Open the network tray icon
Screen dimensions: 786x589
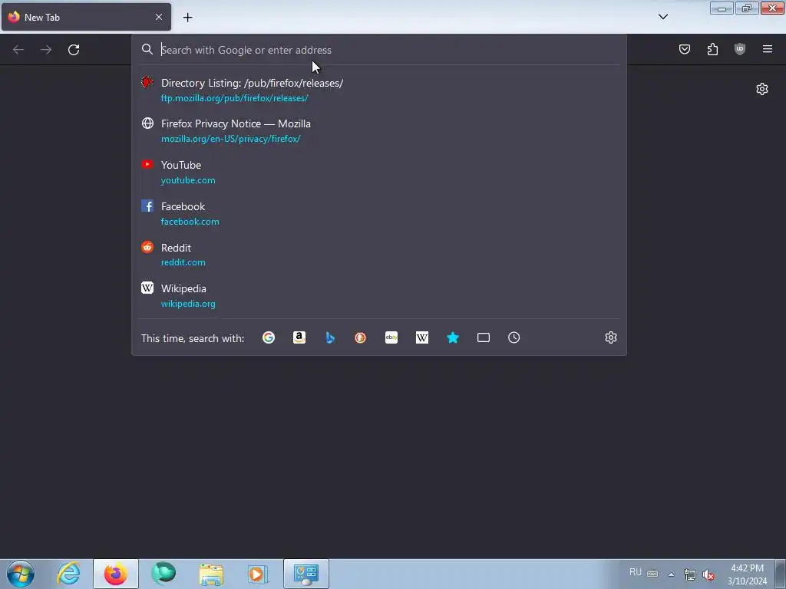coord(690,575)
